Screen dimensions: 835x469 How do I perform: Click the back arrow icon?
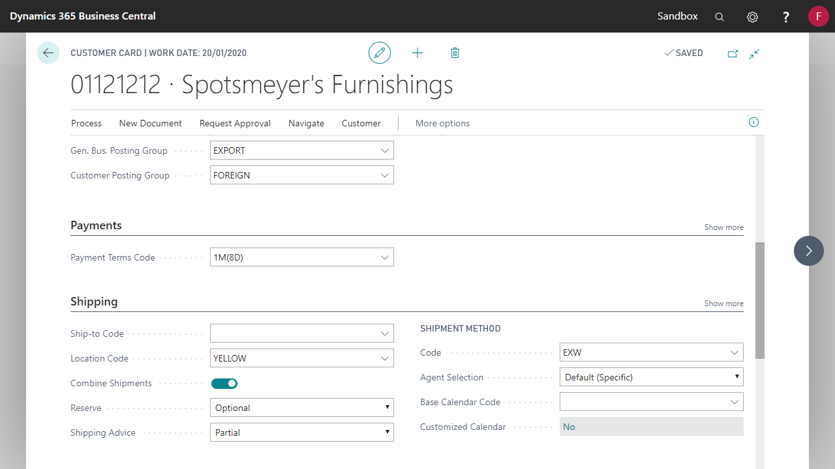pyautogui.click(x=48, y=53)
